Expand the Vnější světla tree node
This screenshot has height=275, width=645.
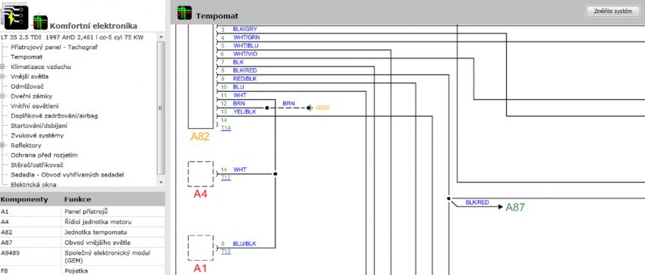coord(2,77)
